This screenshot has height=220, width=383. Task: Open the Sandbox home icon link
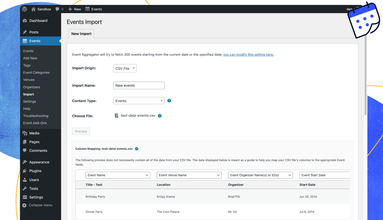tap(34, 9)
